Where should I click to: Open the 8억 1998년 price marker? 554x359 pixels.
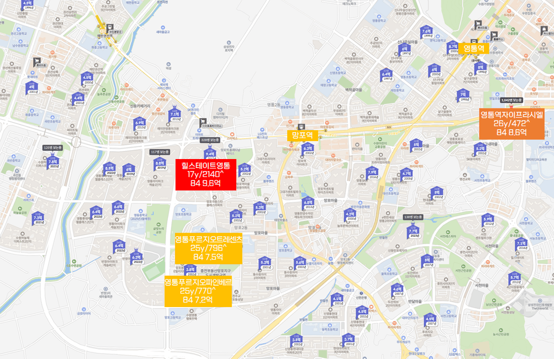(481, 68)
